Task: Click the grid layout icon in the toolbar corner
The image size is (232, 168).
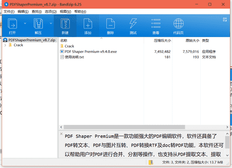Action: pos(225,19)
